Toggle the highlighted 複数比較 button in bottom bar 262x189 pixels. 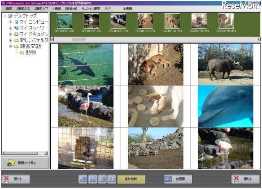pos(131,179)
